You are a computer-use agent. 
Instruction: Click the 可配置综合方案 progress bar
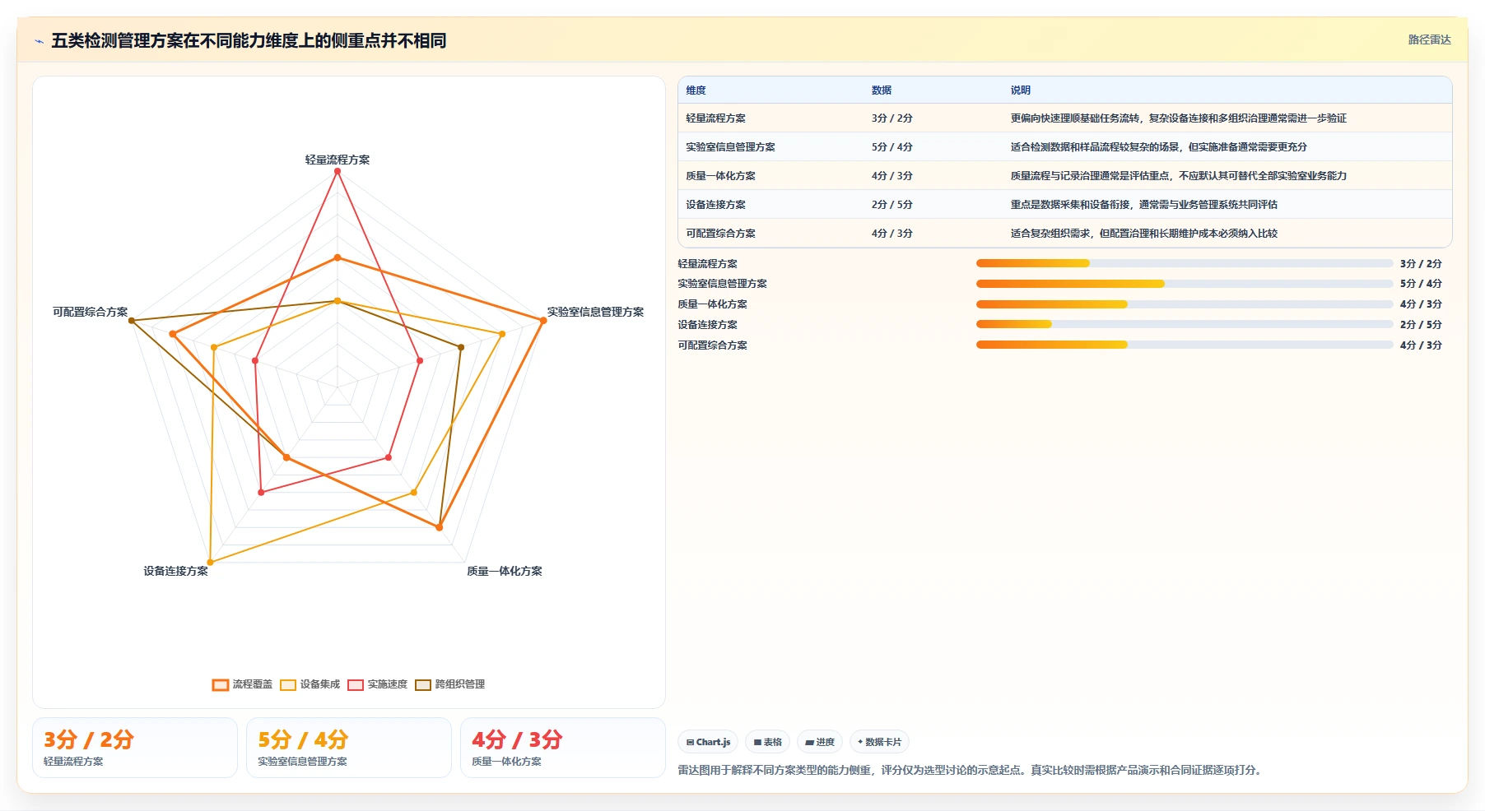tap(1184, 345)
